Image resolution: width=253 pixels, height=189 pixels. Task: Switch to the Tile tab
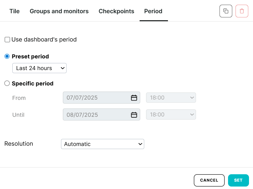(x=14, y=11)
